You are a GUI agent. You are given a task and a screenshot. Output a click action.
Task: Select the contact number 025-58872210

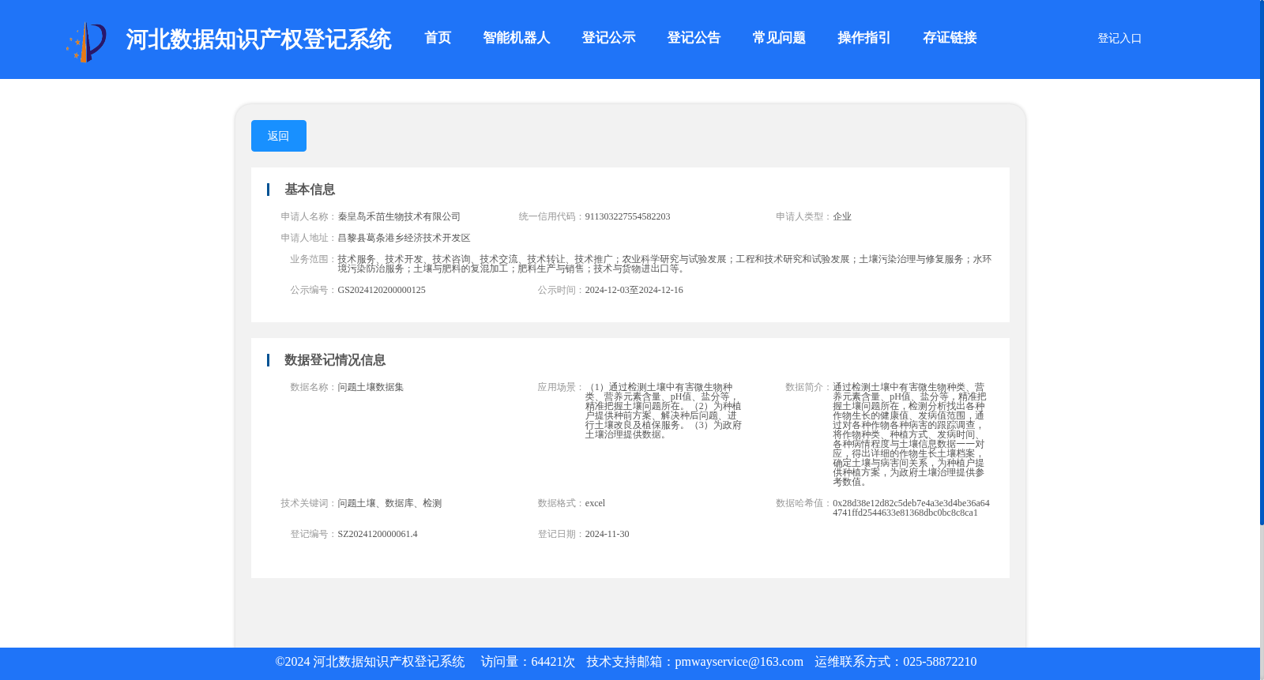939,662
